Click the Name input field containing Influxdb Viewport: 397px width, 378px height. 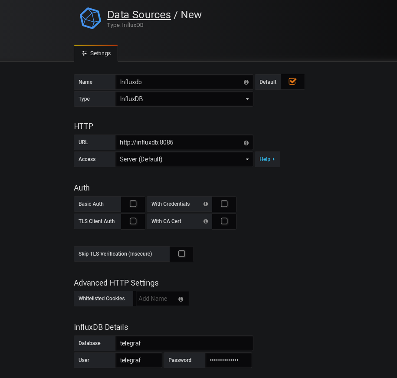(x=184, y=82)
